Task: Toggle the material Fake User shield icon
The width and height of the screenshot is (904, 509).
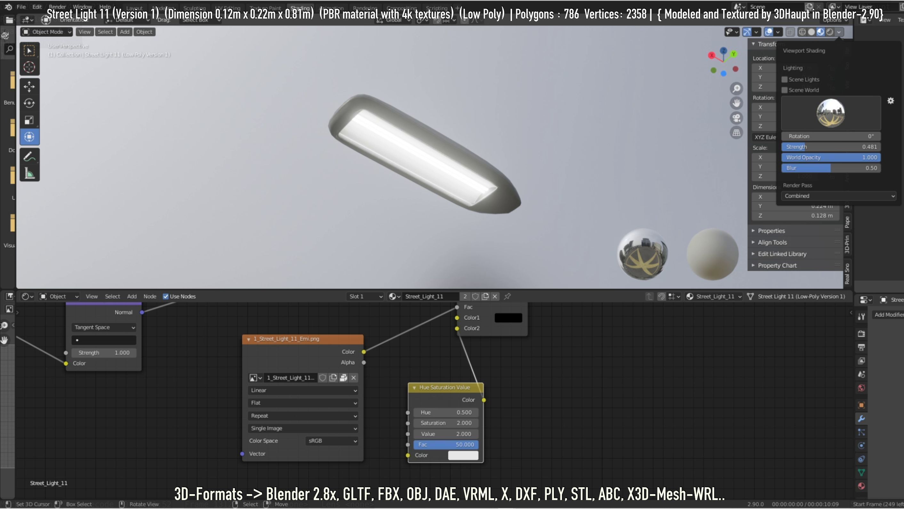Action: [x=475, y=297]
